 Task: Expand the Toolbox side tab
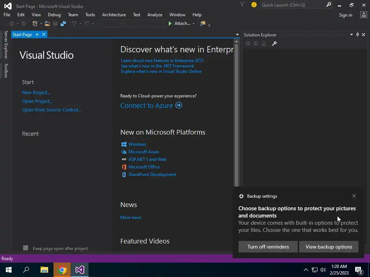[x=6, y=70]
